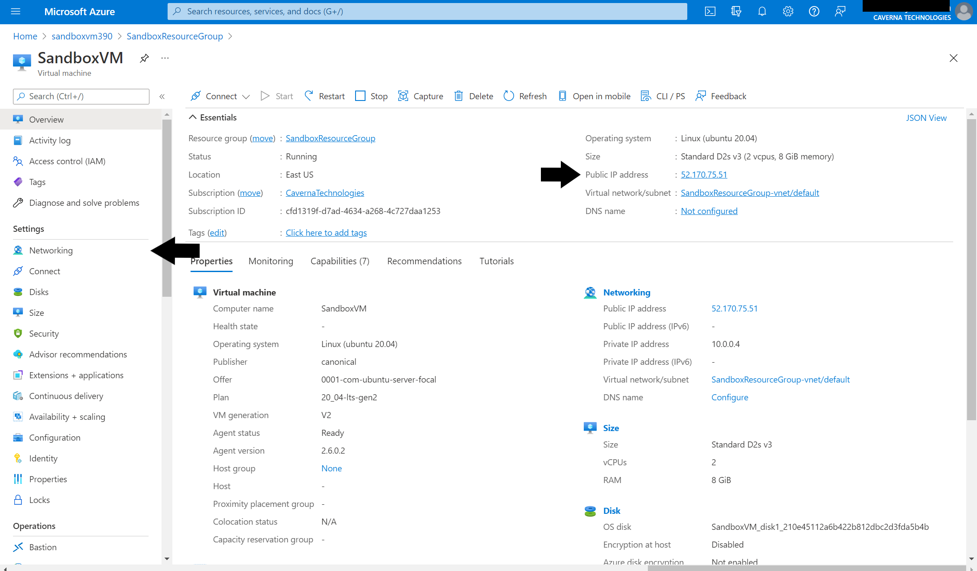Open the Azure portal hamburger menu
Viewport: 977px width, 571px height.
click(x=16, y=12)
